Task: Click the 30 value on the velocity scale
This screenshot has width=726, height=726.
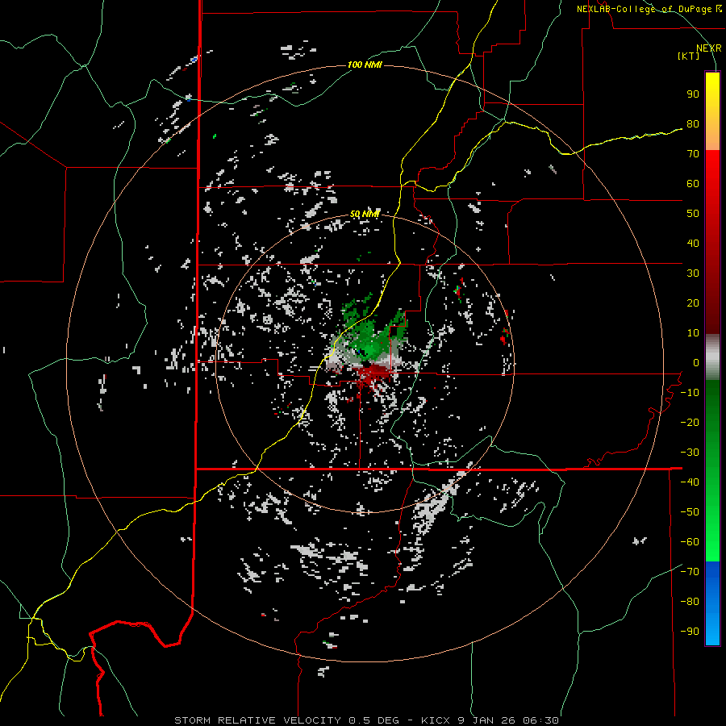Action: (x=693, y=273)
